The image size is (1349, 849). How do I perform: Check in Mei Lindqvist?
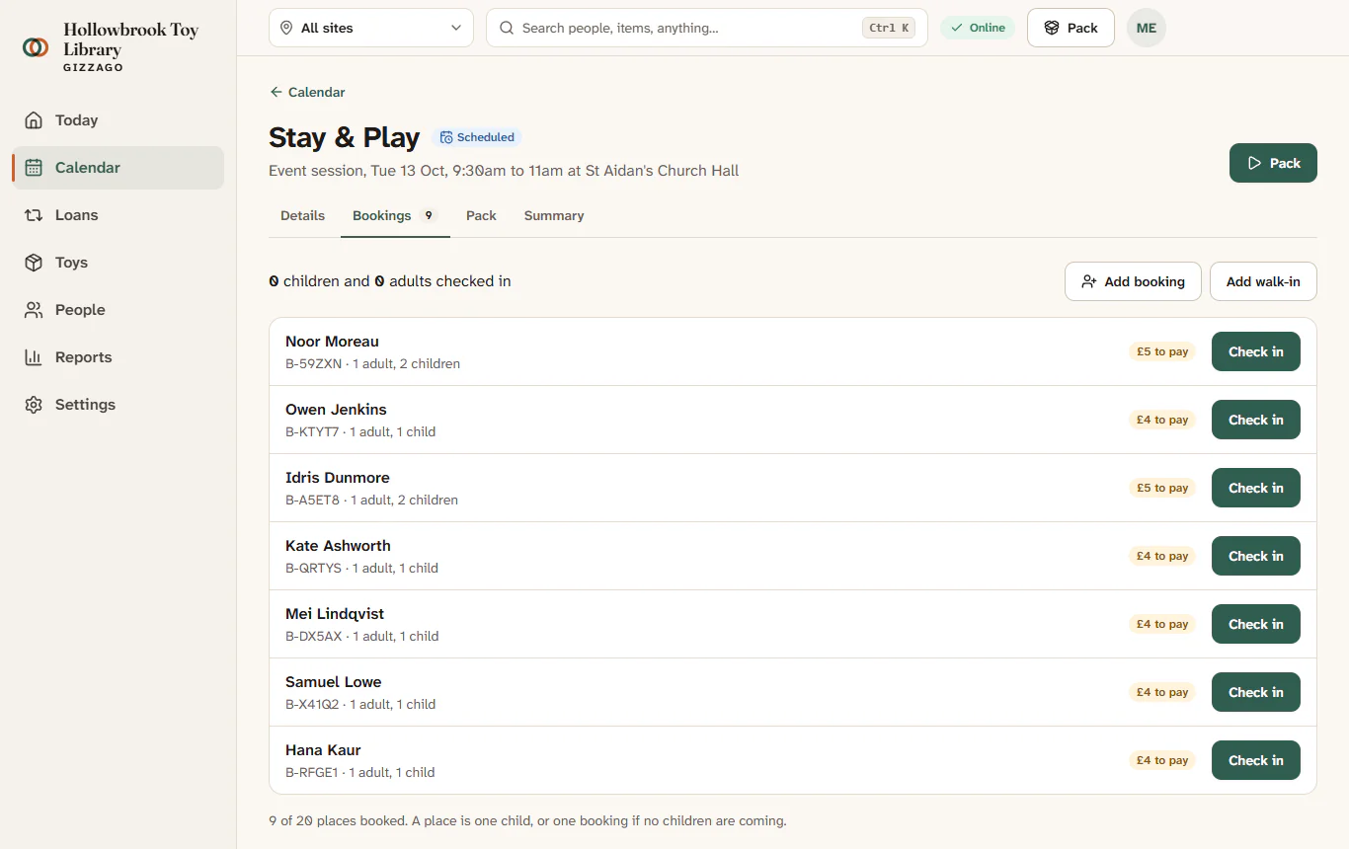[x=1256, y=624]
